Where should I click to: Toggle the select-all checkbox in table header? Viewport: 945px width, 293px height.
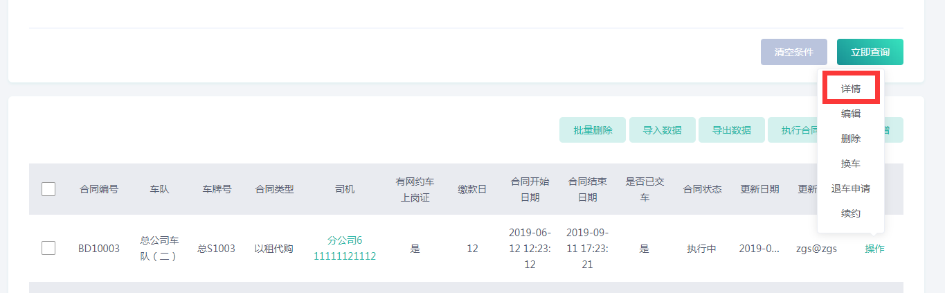(48, 189)
